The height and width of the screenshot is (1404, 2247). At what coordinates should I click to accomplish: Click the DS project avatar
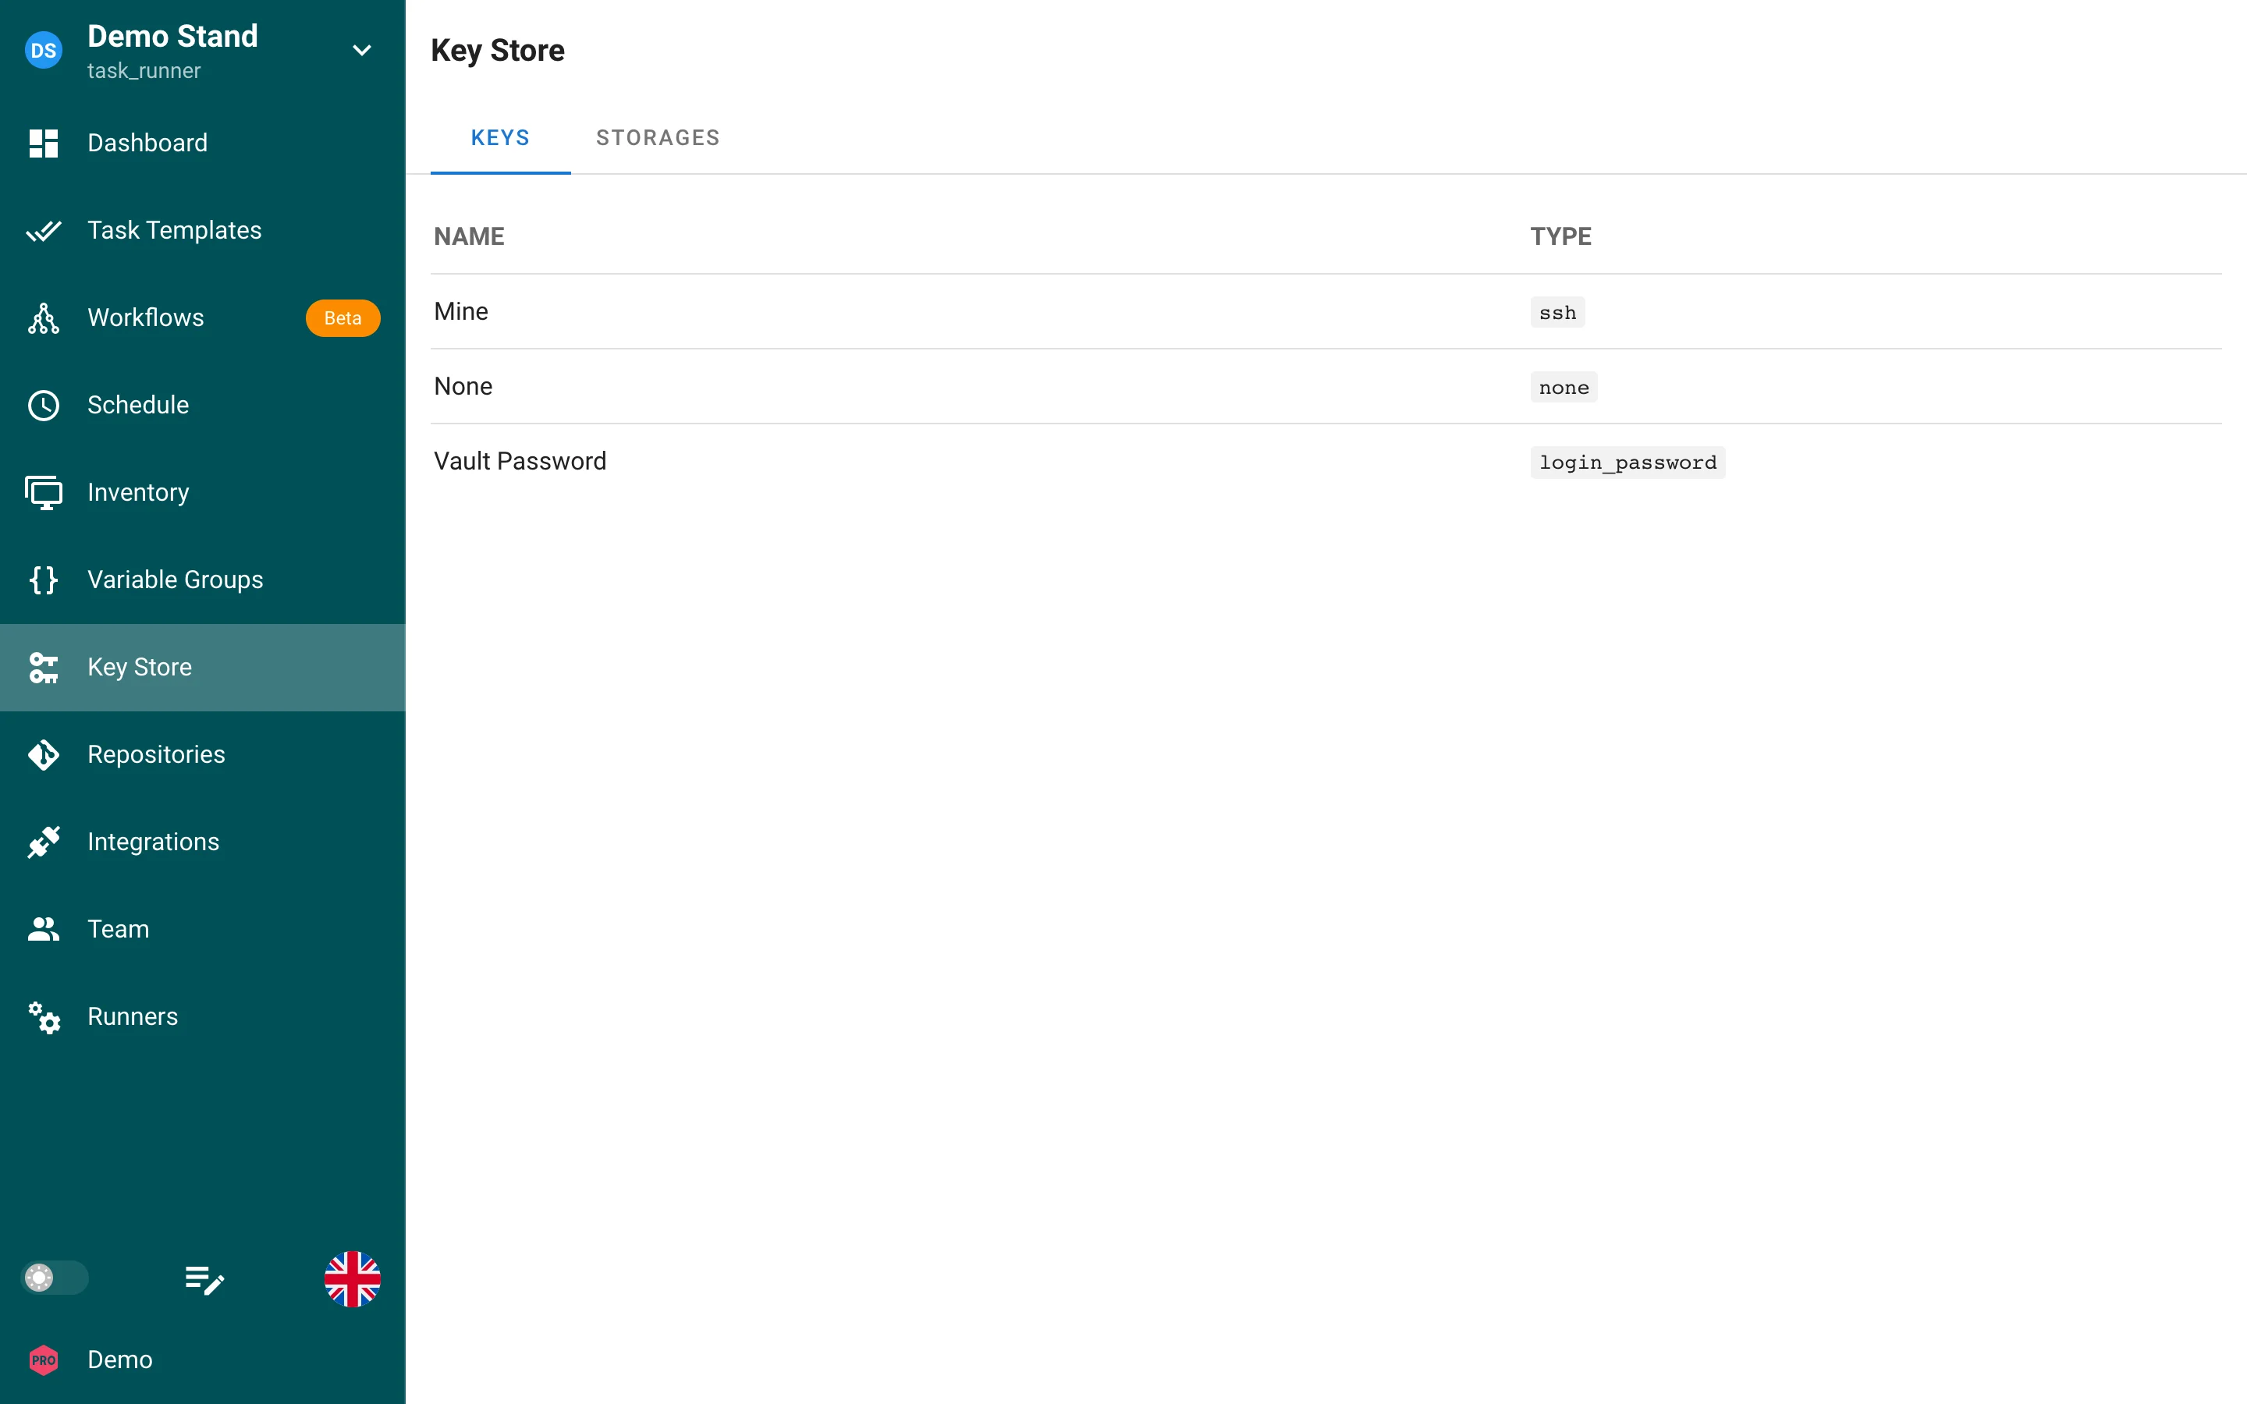44,50
